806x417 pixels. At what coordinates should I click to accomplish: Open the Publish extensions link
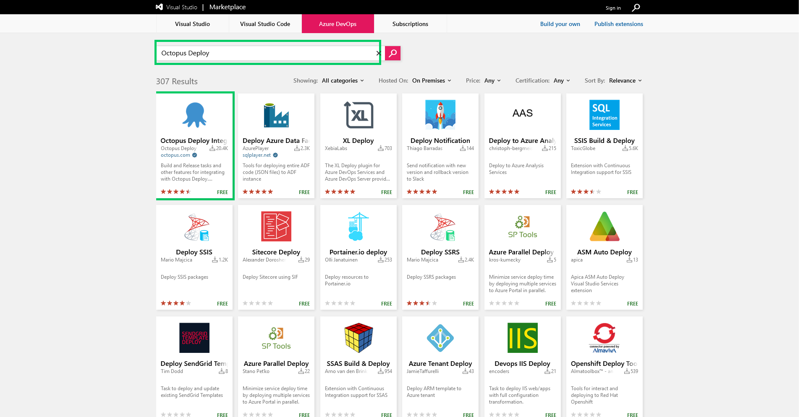pyautogui.click(x=618, y=24)
